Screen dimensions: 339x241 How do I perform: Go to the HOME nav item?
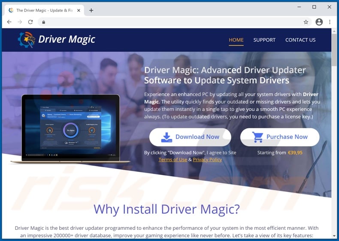coord(236,40)
